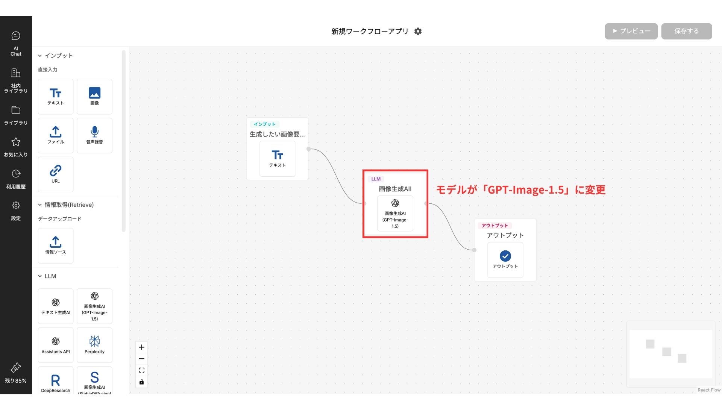Select the Assistants API block
722x406 pixels.
pos(56,345)
